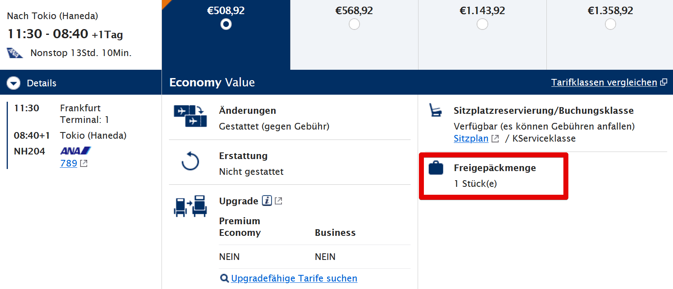Click the ANA airline logo
Image resolution: width=673 pixels, height=289 pixels.
point(75,151)
